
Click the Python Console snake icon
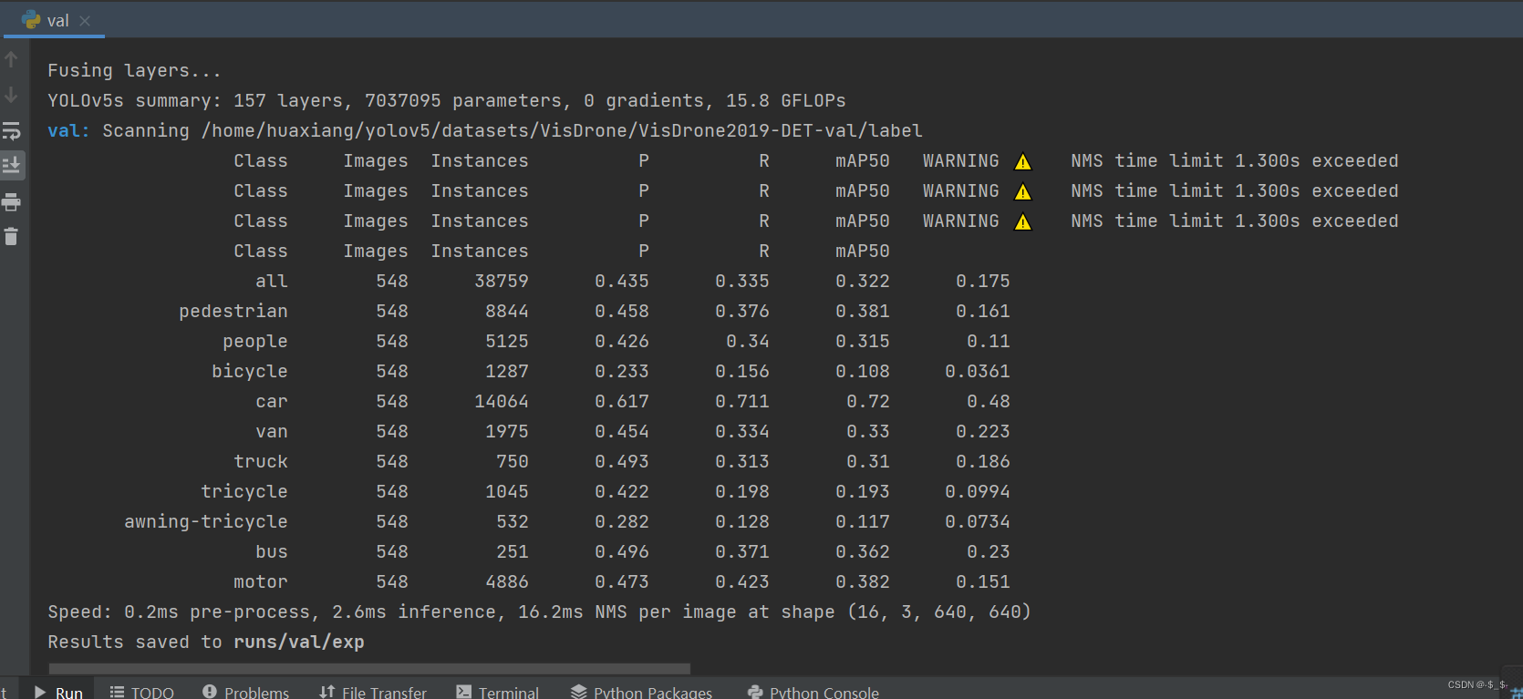click(755, 692)
